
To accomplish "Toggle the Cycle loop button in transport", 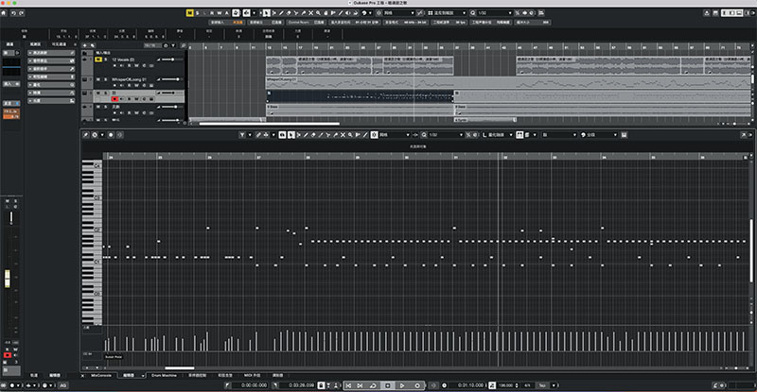I will [x=374, y=385].
